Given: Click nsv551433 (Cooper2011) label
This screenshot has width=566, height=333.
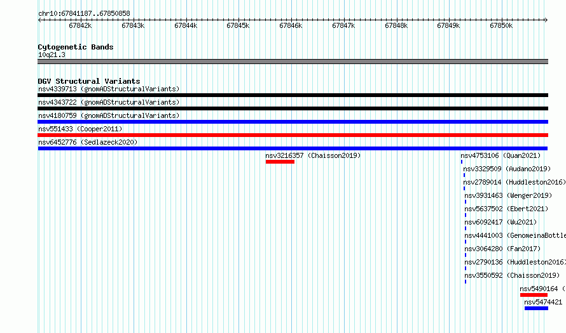Looking at the screenshot, I should (80, 129).
